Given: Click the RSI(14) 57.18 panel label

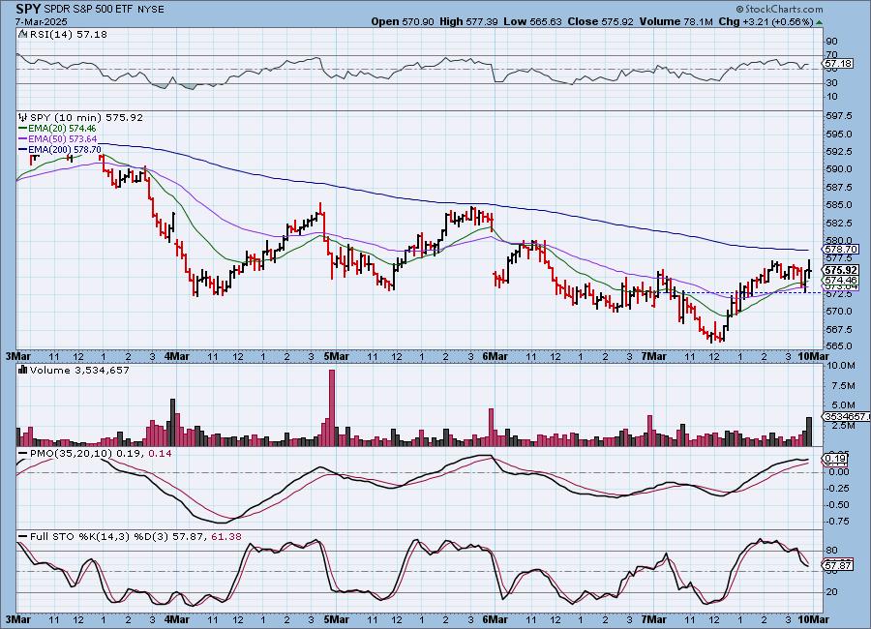Looking at the screenshot, I should click(x=69, y=35).
